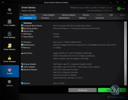Viewport: 128px width, 100px height.
Task: Click the 'Intel Wi-Fi 6E AX210 160MHz' entry
Action: [x=65, y=75]
